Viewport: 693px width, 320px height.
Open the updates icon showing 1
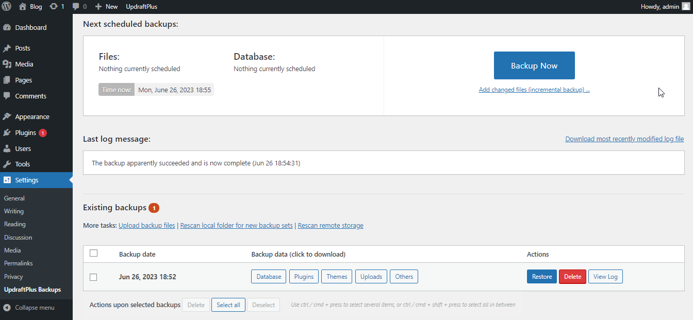point(54,7)
